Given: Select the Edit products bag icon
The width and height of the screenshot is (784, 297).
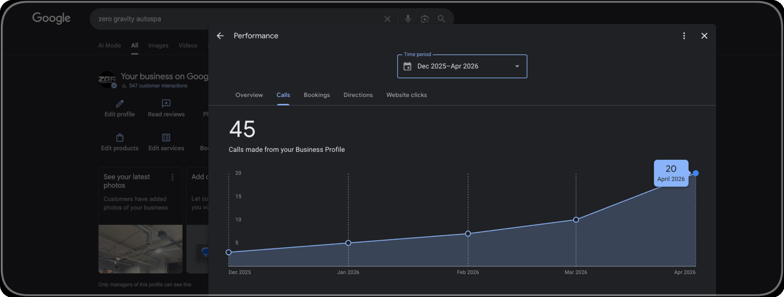Looking at the screenshot, I should coord(120,138).
